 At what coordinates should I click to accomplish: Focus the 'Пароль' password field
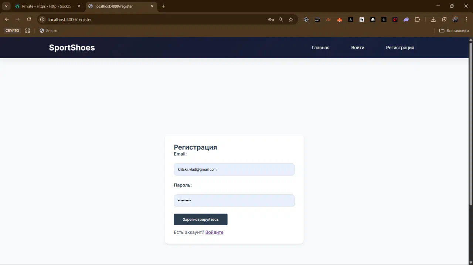click(x=234, y=201)
